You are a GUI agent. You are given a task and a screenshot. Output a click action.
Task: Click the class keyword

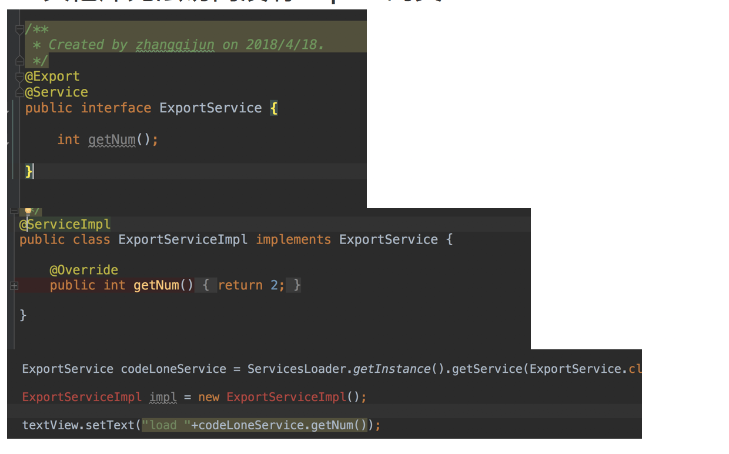tap(92, 240)
